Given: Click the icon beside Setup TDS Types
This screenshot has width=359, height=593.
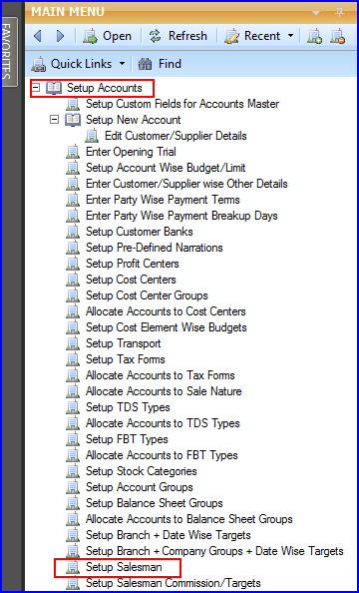Looking at the screenshot, I should click(73, 407).
